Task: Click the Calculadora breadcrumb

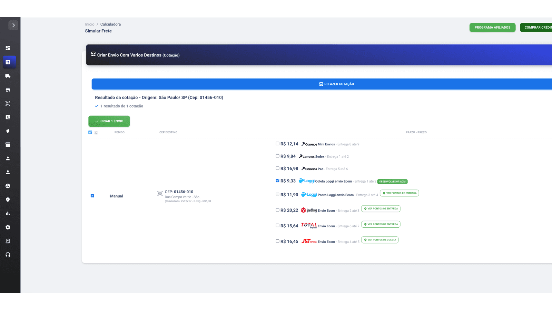Action: pyautogui.click(x=110, y=24)
